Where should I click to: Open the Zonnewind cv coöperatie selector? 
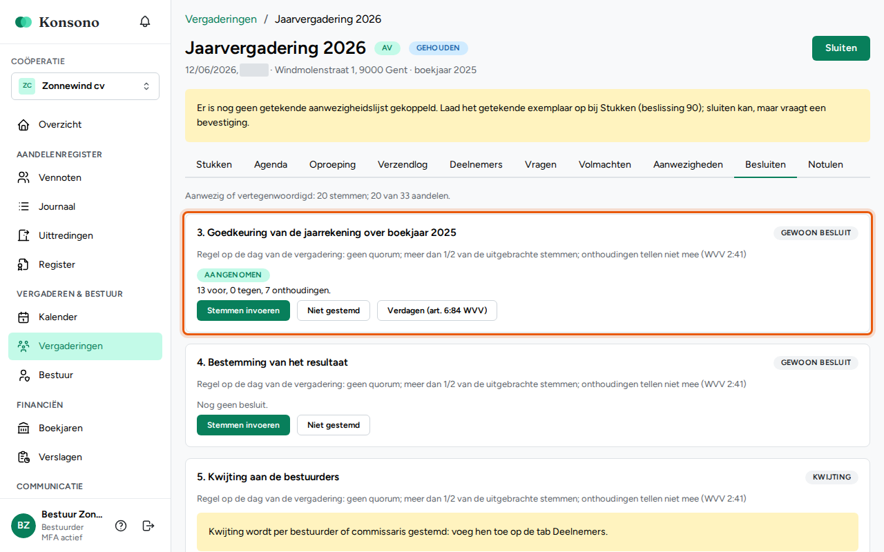[85, 86]
